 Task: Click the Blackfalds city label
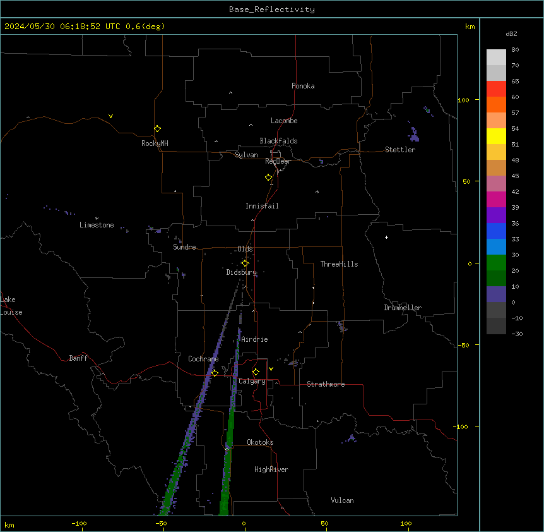click(x=278, y=141)
